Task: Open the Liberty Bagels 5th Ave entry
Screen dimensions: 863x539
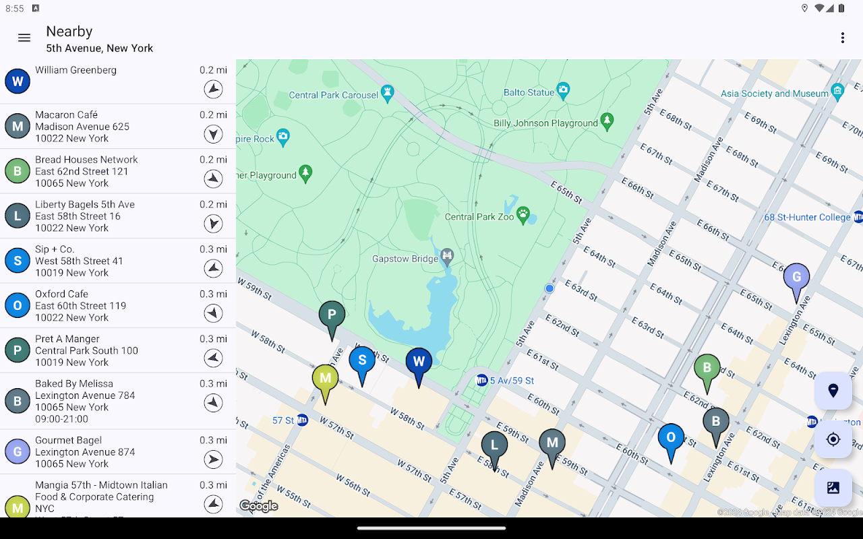Action: (x=118, y=216)
